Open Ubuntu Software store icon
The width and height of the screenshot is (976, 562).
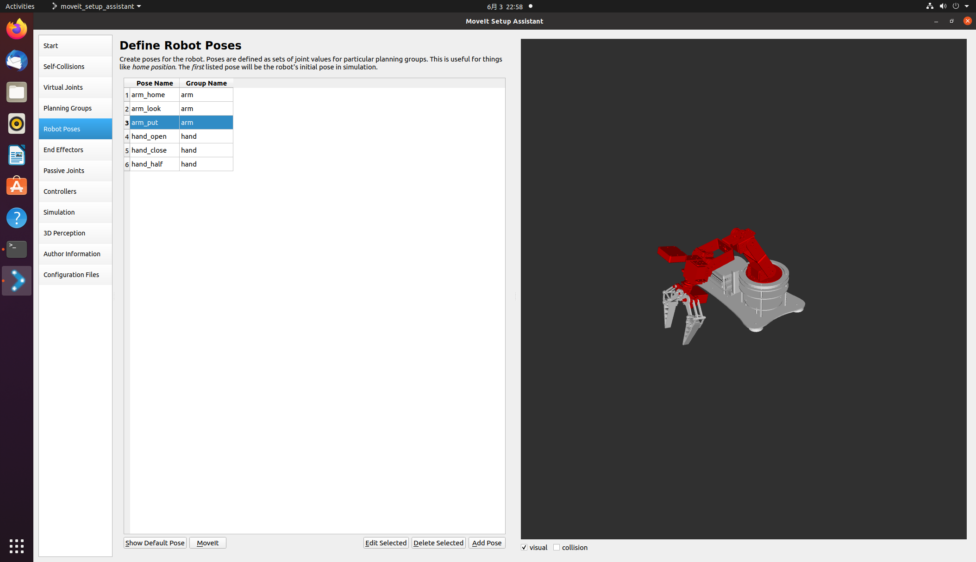[x=17, y=186]
